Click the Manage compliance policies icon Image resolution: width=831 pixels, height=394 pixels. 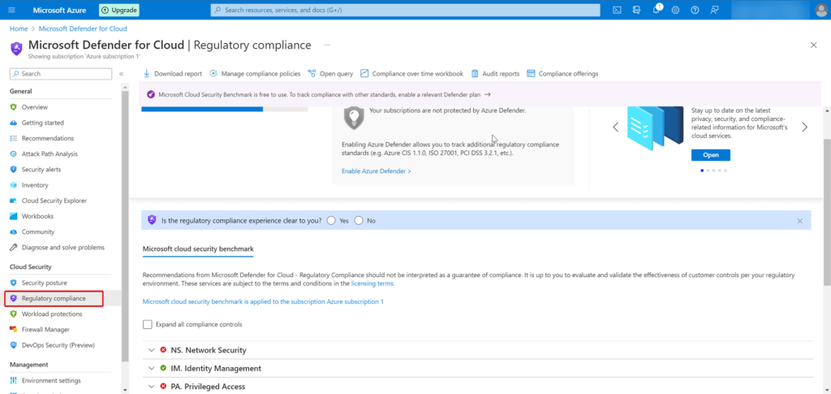[x=213, y=74]
